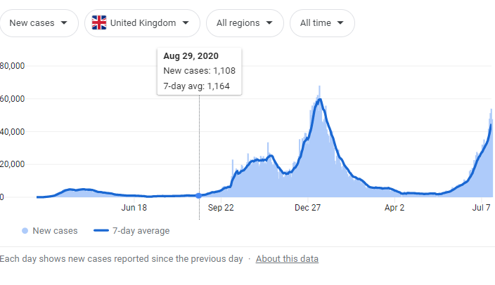
Task: Click the Aug 29, 2020 tooltip box
Action: click(x=200, y=71)
